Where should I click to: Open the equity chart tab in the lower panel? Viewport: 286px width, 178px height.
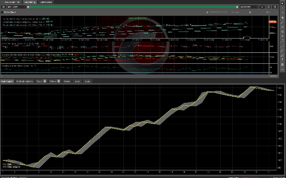(7, 81)
